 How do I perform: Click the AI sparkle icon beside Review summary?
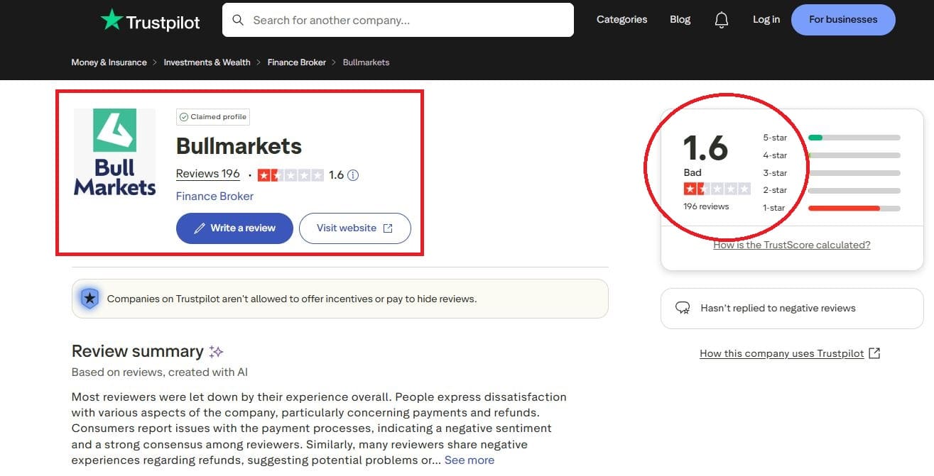215,350
